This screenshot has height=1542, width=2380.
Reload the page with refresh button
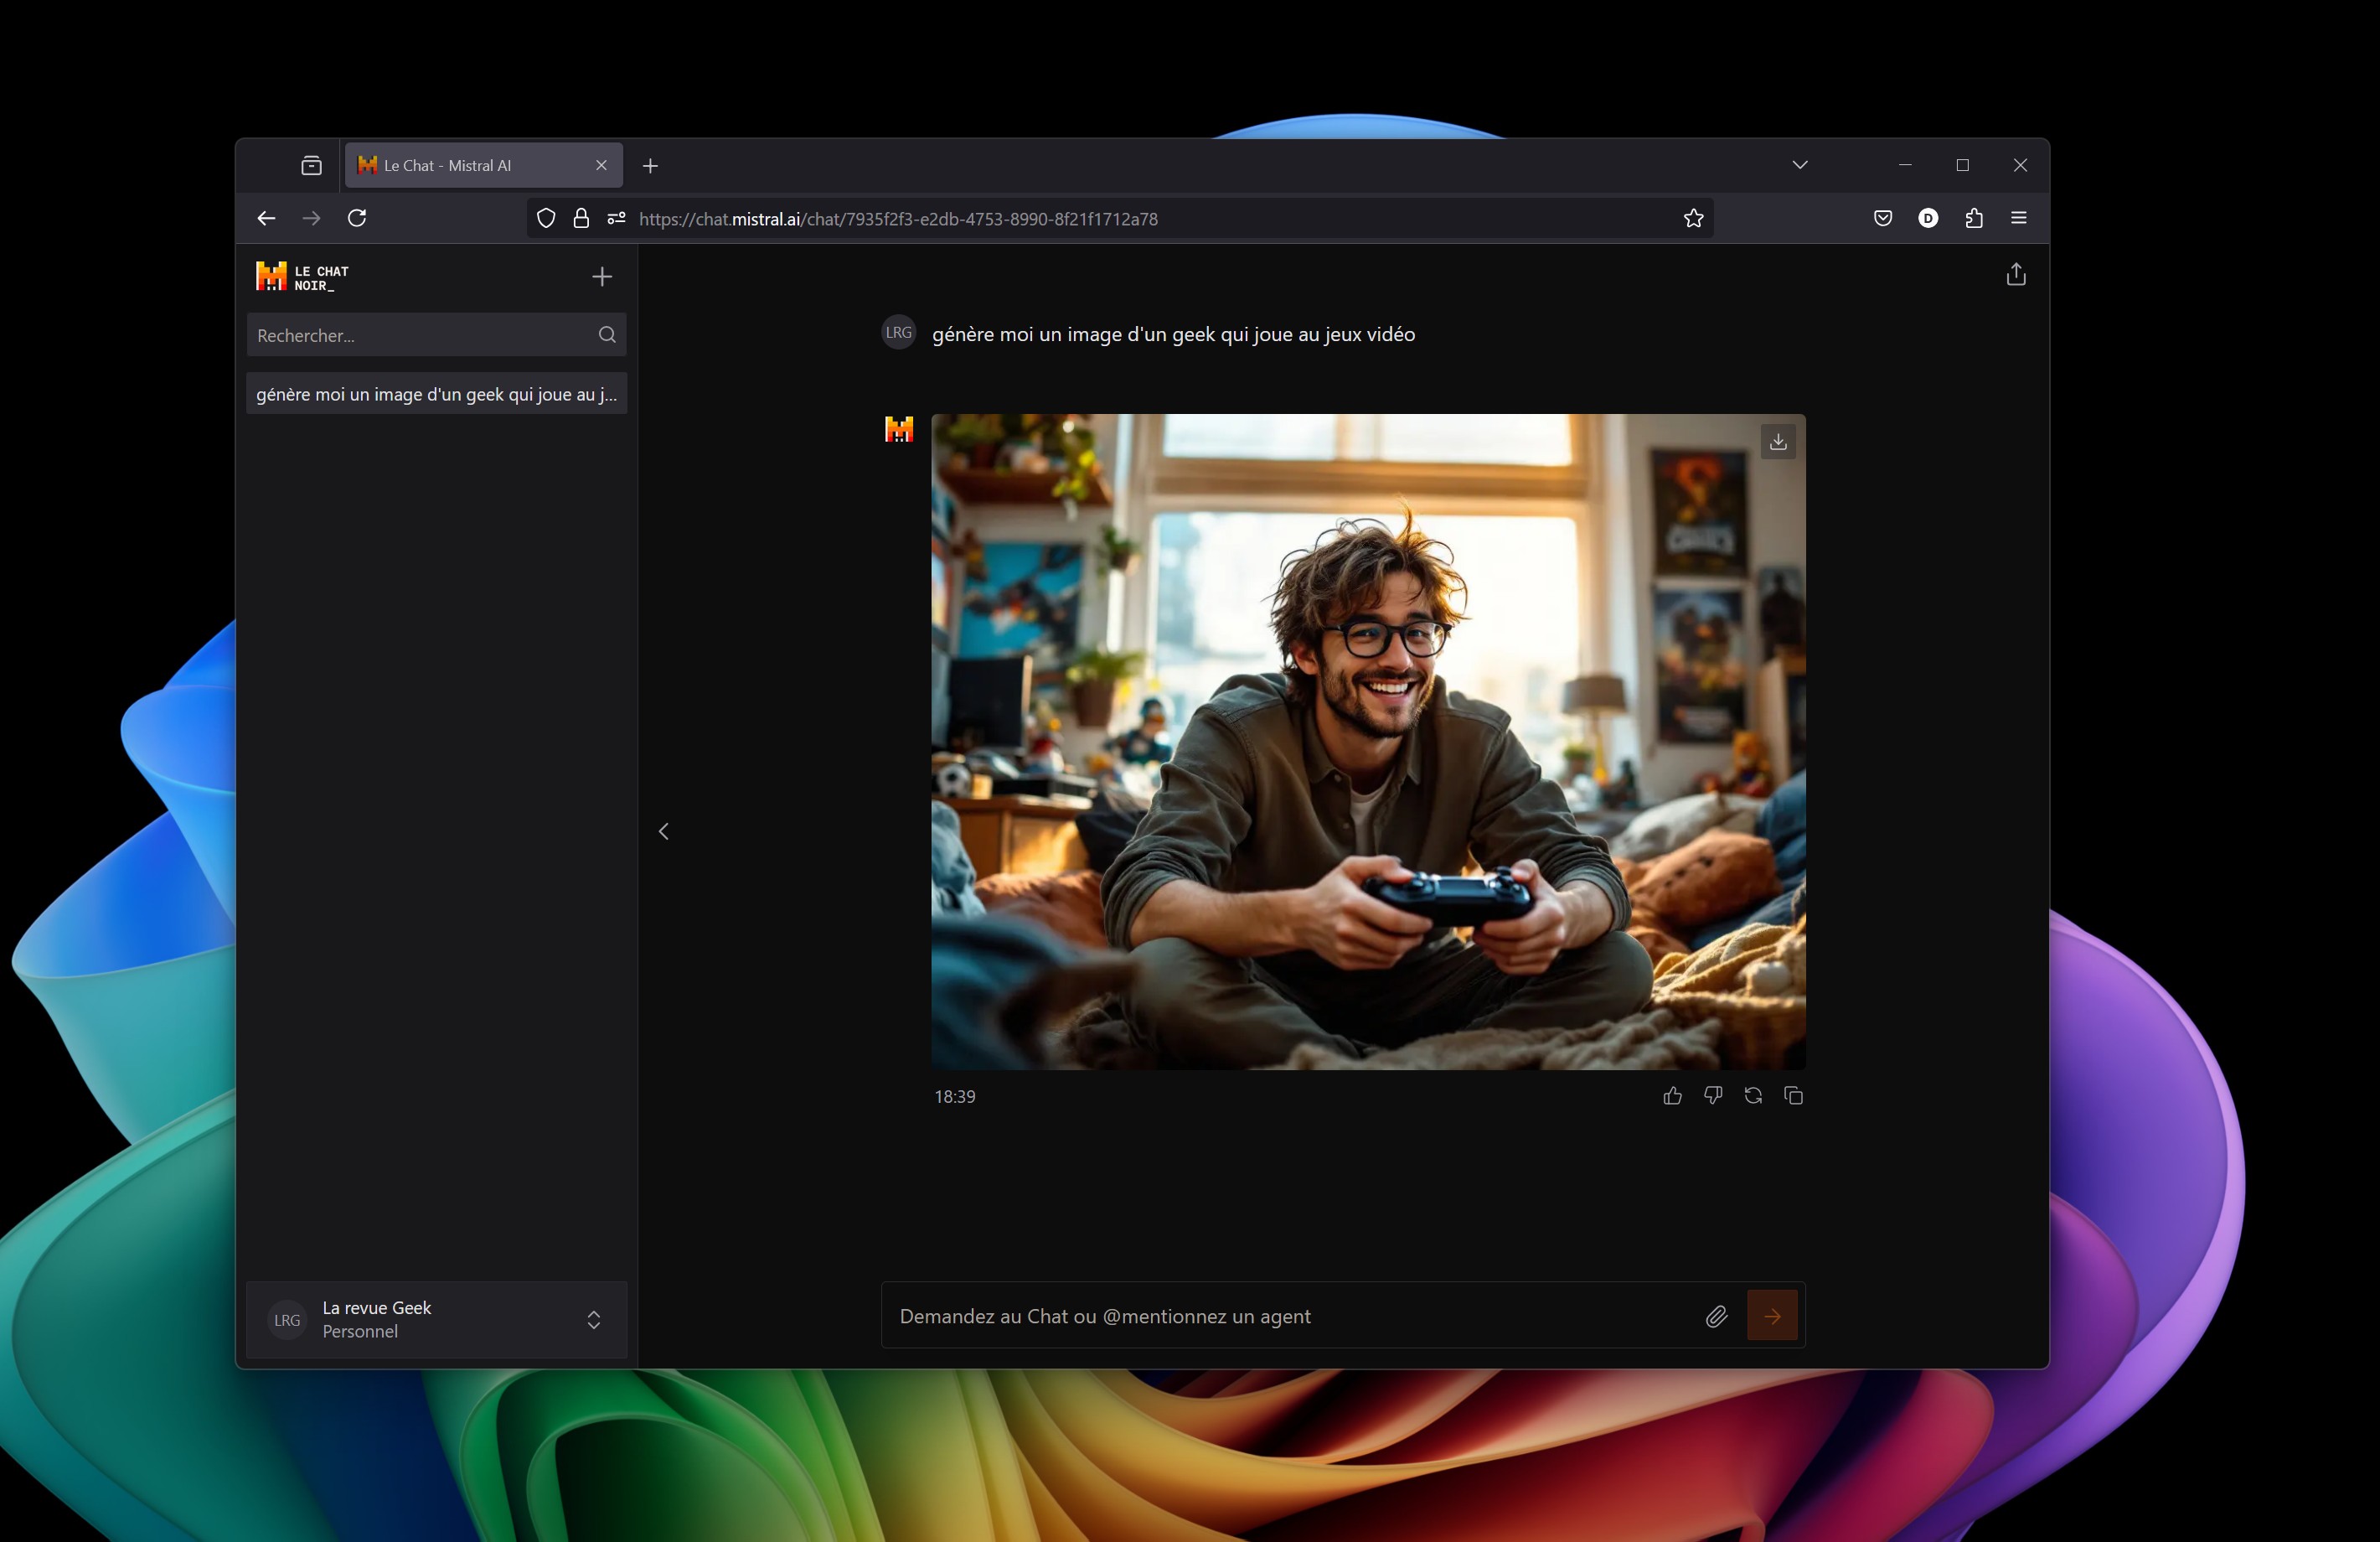[357, 218]
